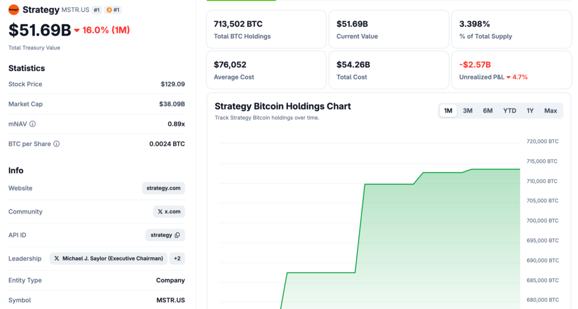Copy the strategy API ID

pos(177,235)
